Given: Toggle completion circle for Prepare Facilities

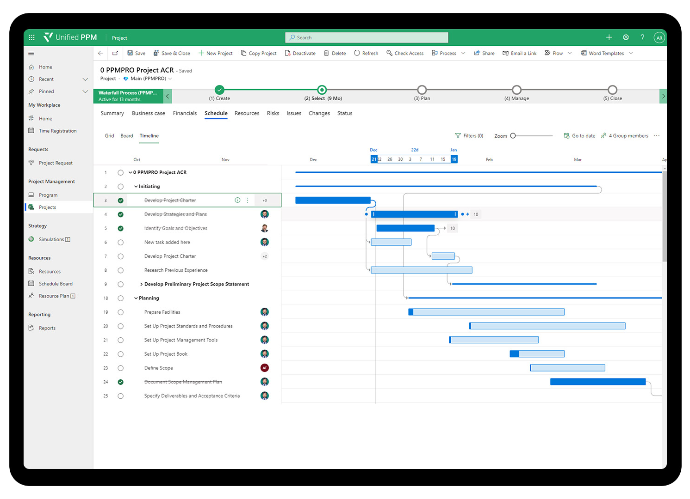Looking at the screenshot, I should coord(120,312).
